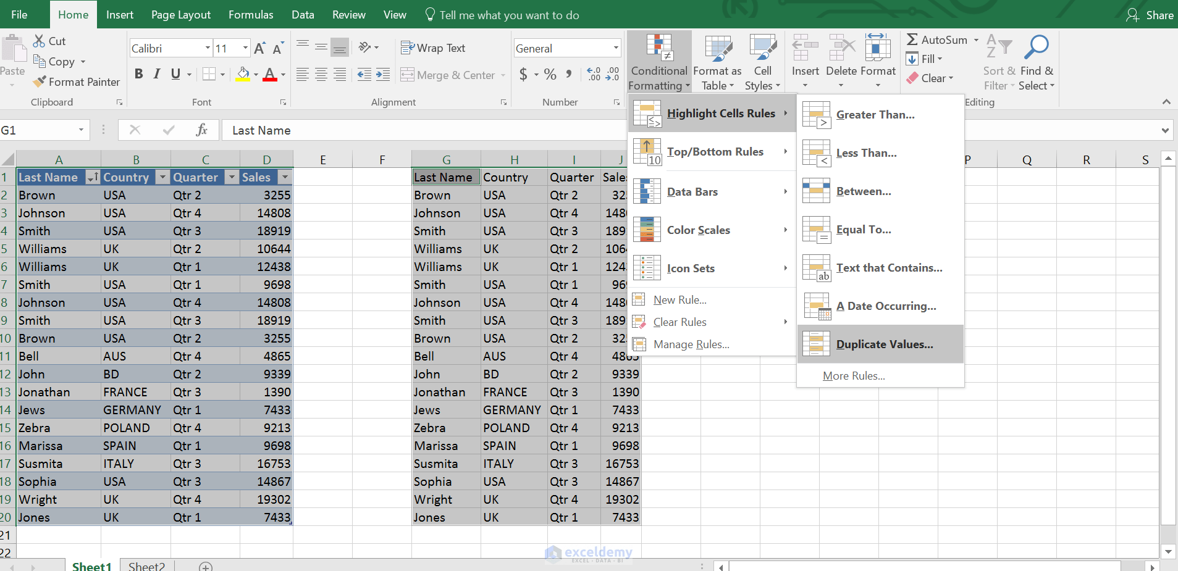
Task: Click the Merge & Center icon
Action: (x=408, y=75)
